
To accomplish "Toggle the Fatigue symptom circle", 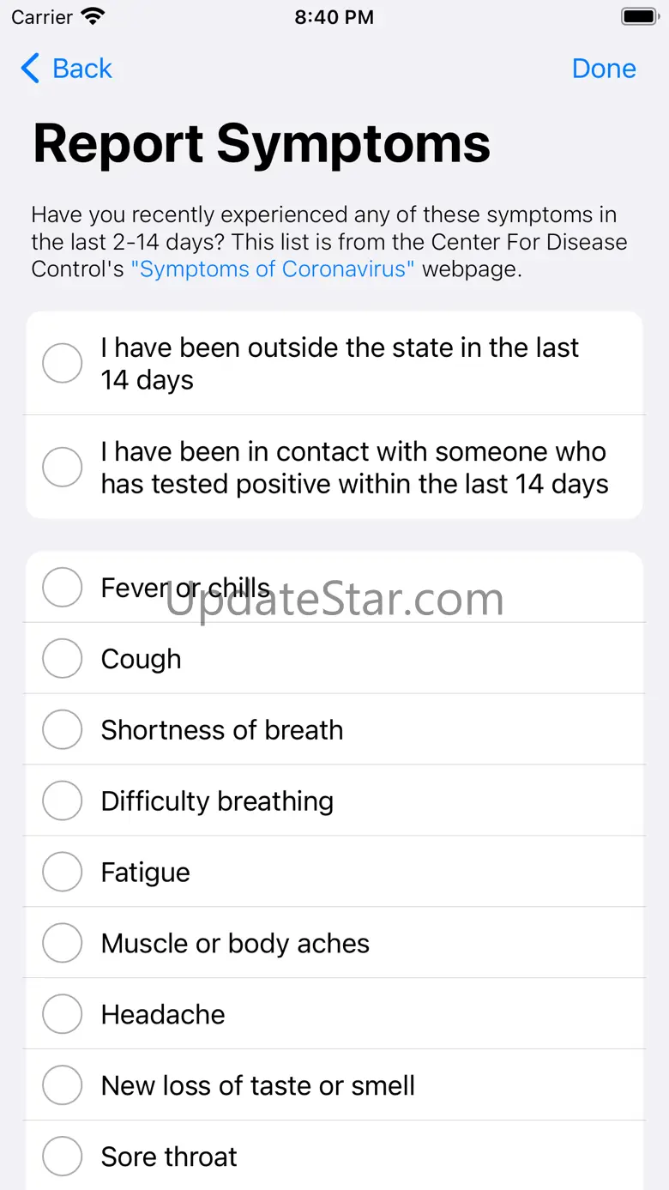I will pos(63,873).
